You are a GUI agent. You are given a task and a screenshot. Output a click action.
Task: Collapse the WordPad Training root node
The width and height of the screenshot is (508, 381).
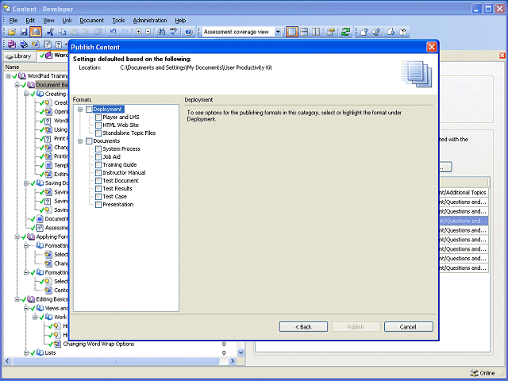[x=8, y=76]
